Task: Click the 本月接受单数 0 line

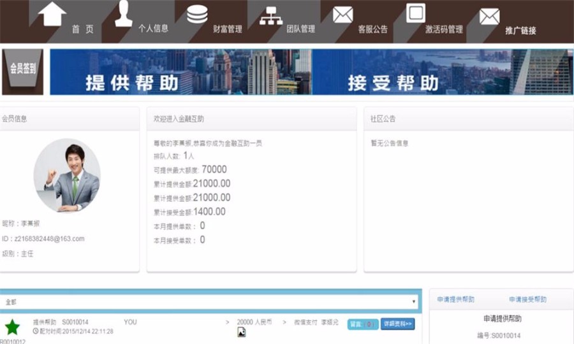Action: click(x=179, y=240)
